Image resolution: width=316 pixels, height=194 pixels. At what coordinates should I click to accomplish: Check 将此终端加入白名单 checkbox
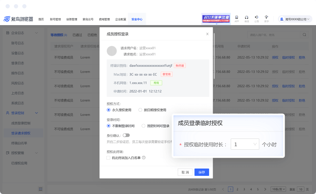[x=109, y=158]
